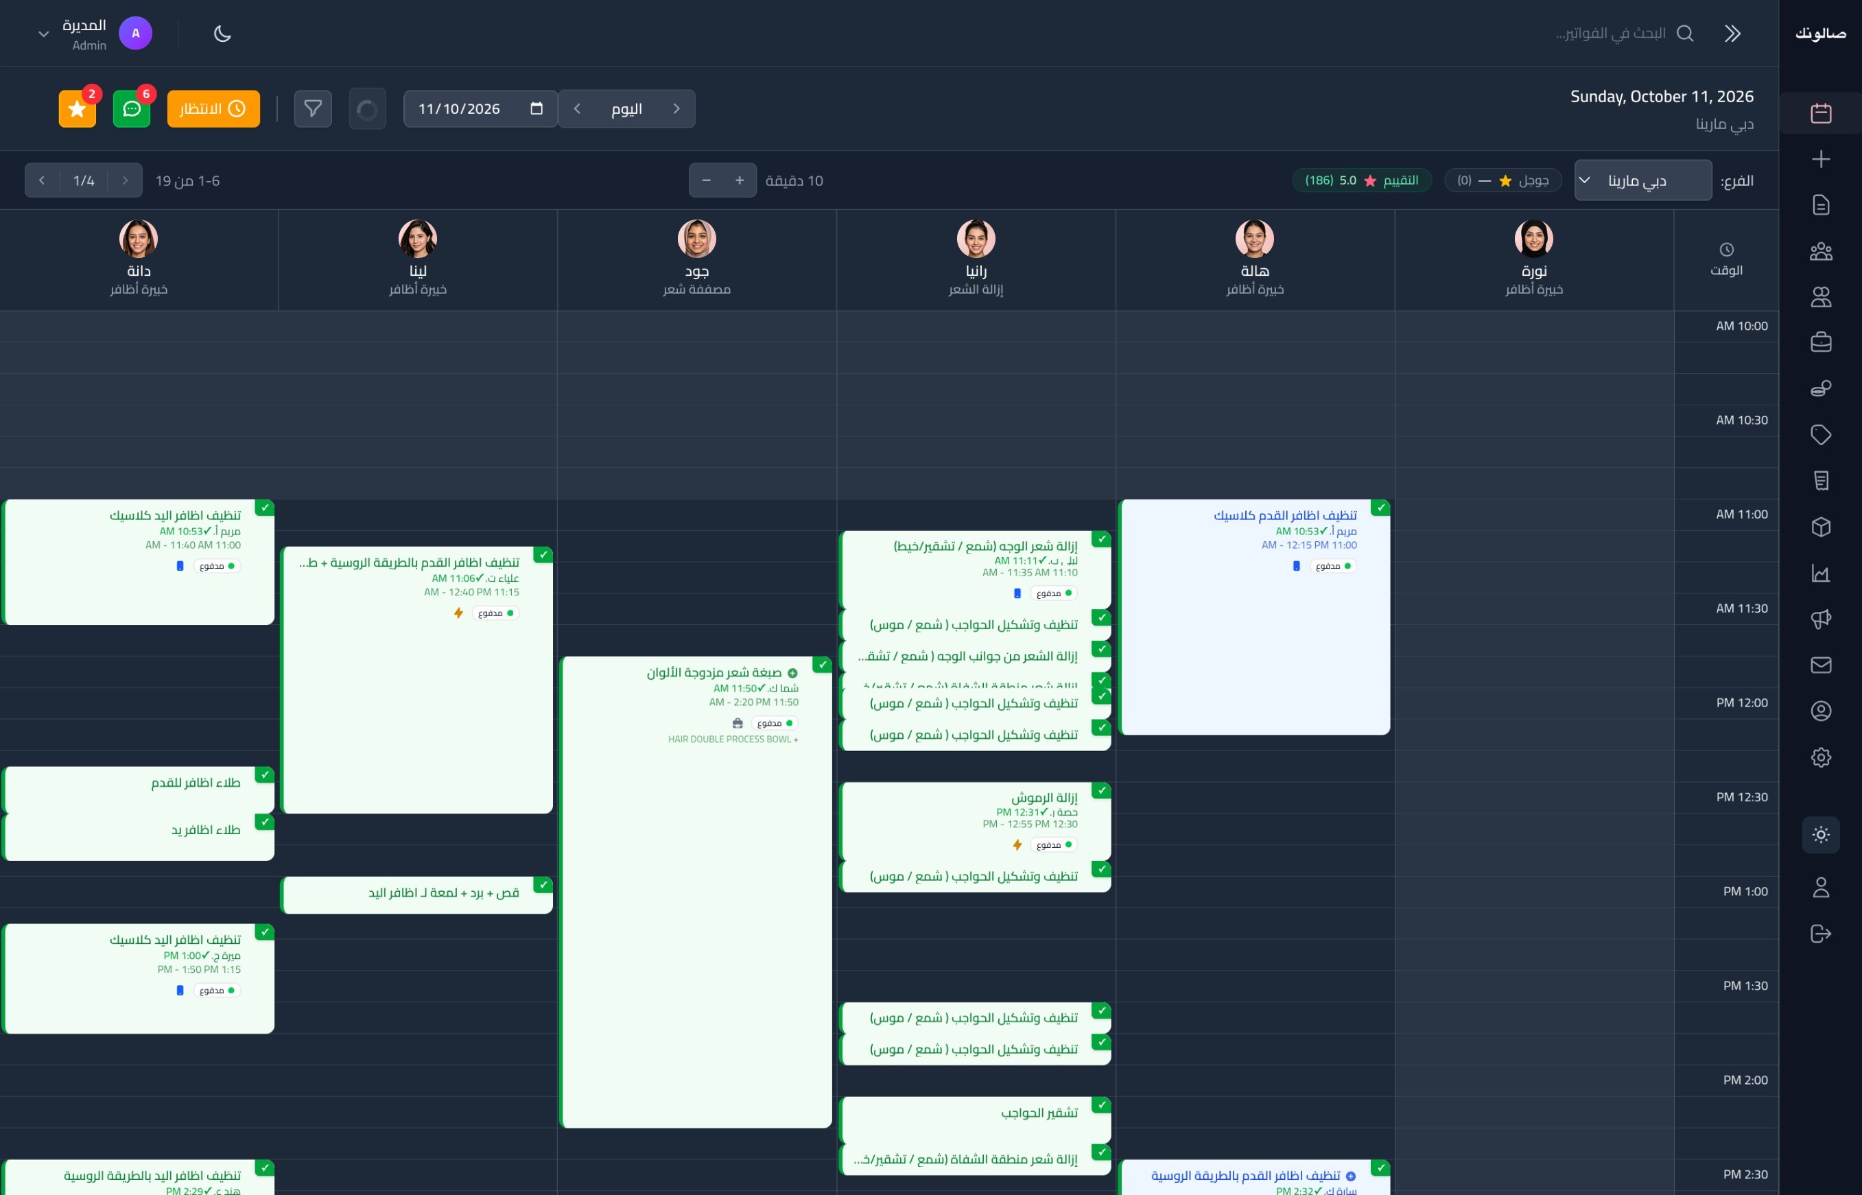Viewport: 1862px width, 1195px height.
Task: Open the box/inventory sidebar icon
Action: click(1820, 527)
